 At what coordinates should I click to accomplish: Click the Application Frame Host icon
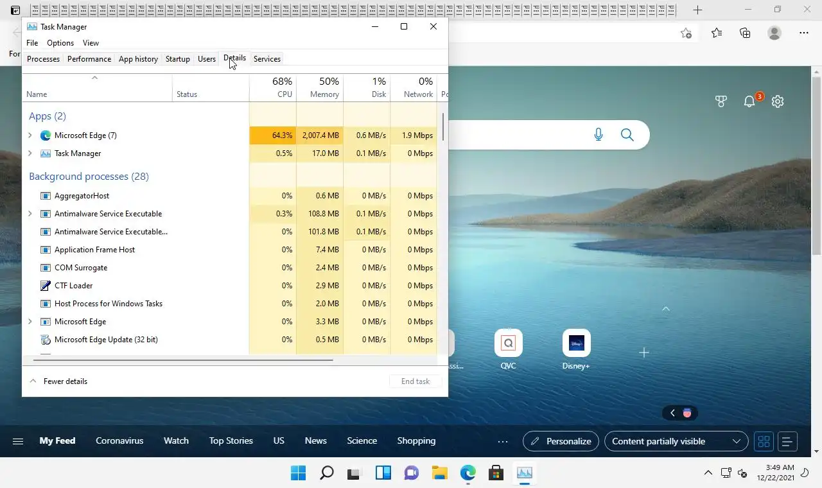click(x=46, y=250)
